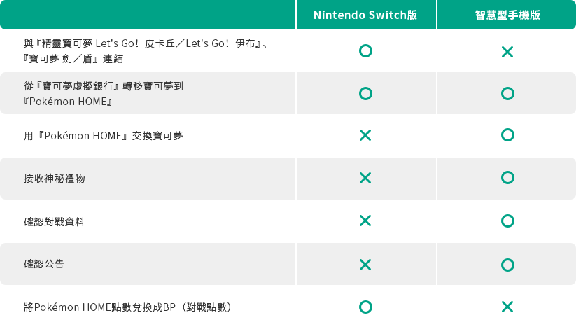The width and height of the screenshot is (576, 327).
Task: Click the Switch cross for 確認對戰資料 row
Action: coord(365,221)
